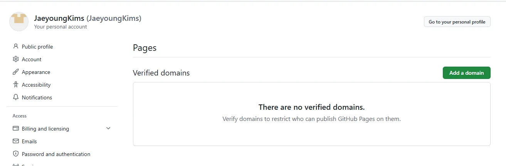506x166 pixels.
Task: Click the gear icon next to Account
Action: pos(16,59)
